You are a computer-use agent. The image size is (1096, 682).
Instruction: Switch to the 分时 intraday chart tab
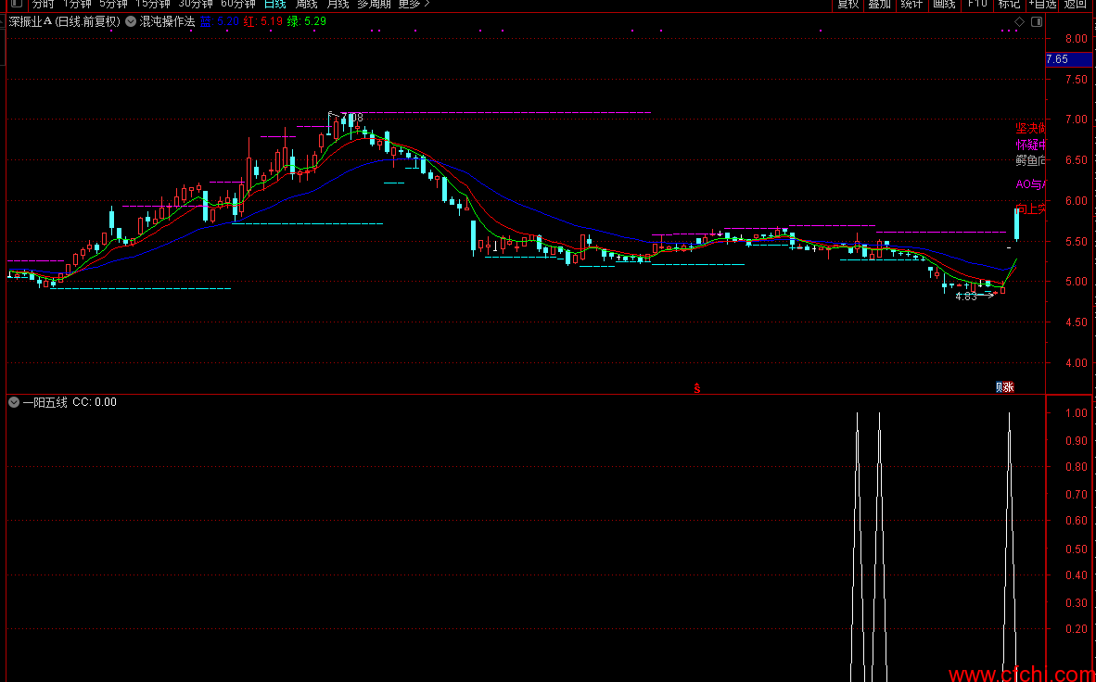click(43, 4)
